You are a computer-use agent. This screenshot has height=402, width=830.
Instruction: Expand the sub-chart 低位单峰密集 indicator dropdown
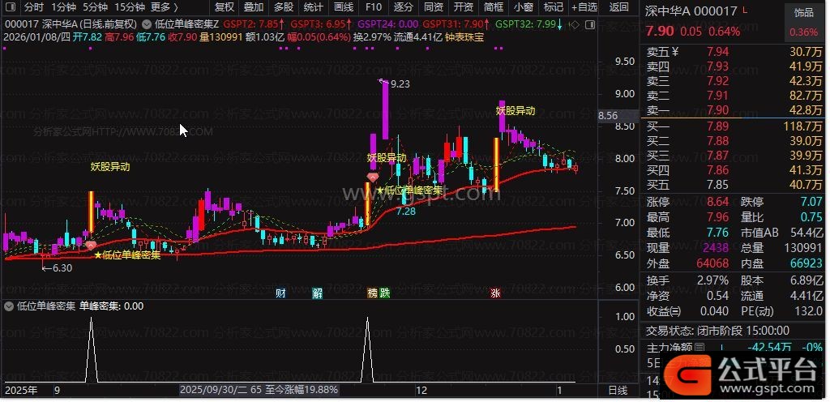[10, 306]
